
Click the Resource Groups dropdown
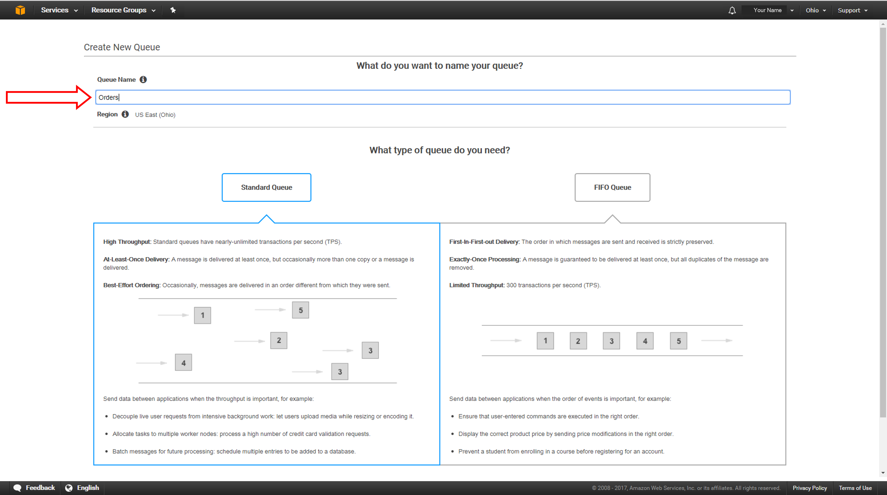click(x=122, y=10)
